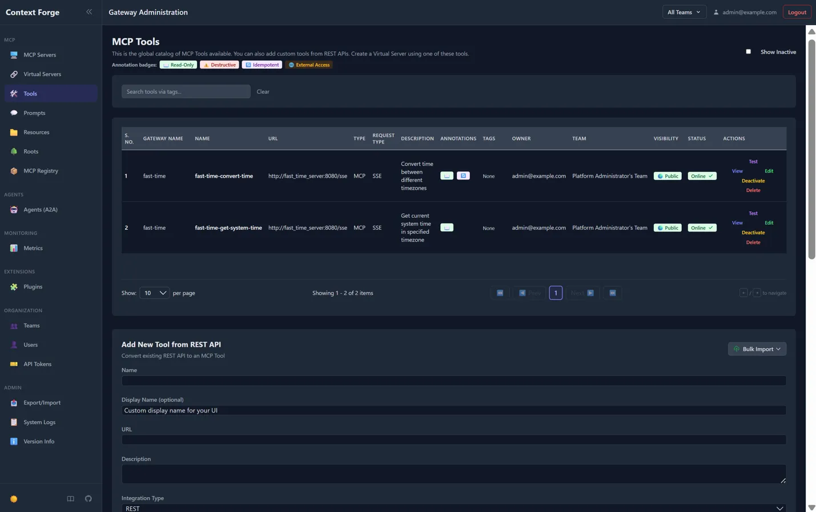Focus the Search tools via tags field
The width and height of the screenshot is (816, 512).
[186, 91]
